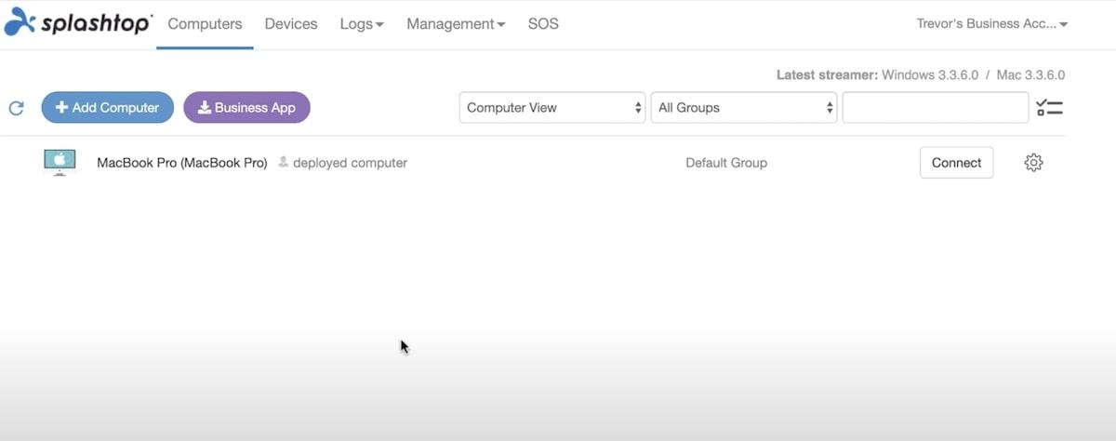The height and width of the screenshot is (441, 1116).
Task: Open Trevor's Business account menu
Action: pos(992,24)
